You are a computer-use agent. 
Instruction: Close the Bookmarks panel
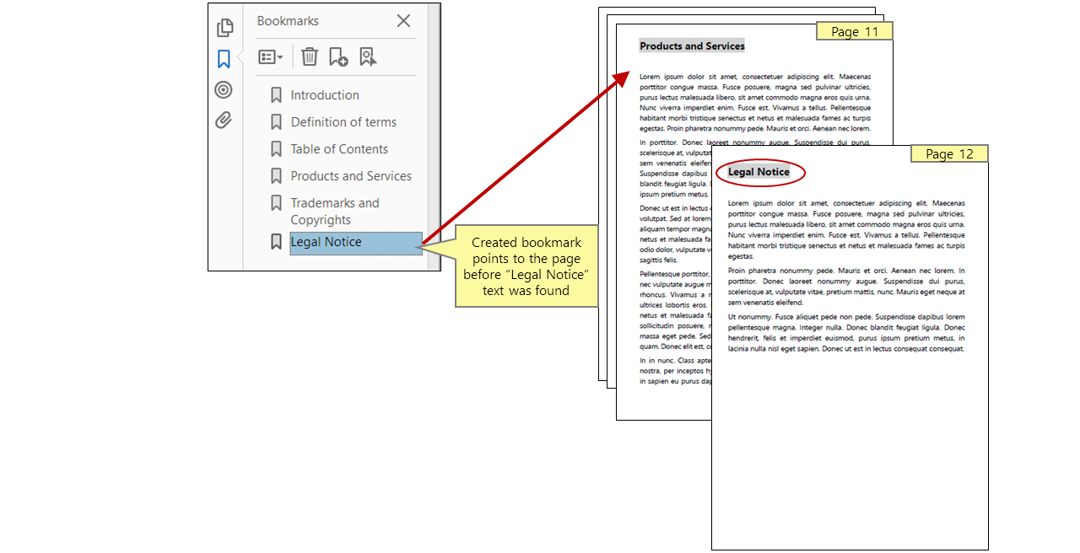[x=402, y=20]
